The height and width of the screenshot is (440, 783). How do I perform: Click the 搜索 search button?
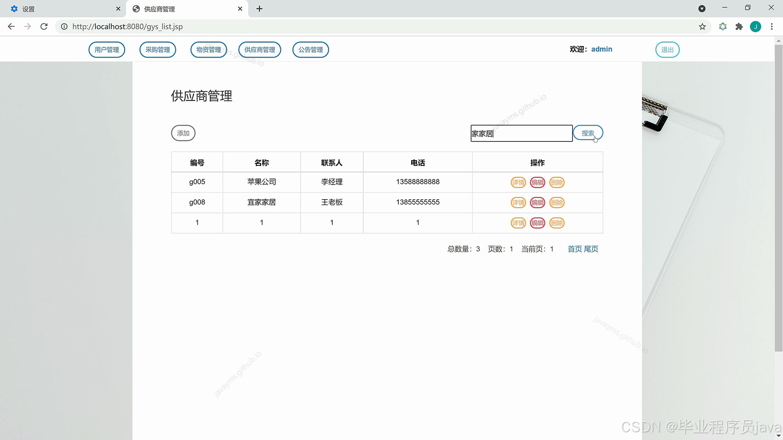click(588, 133)
